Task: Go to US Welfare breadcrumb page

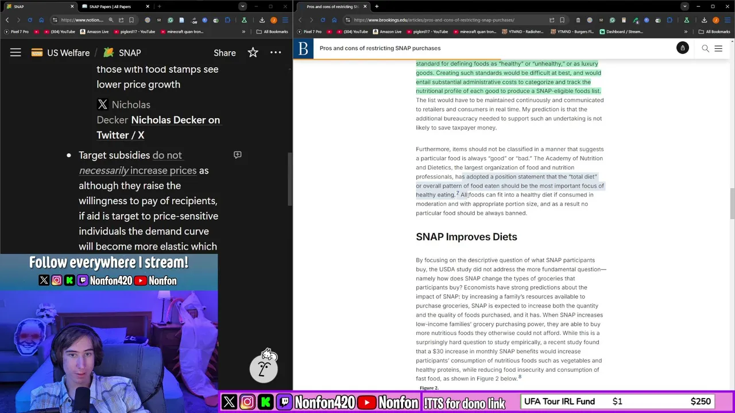Action: tap(61, 53)
